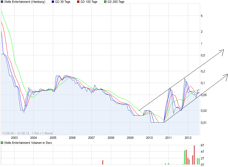Image resolution: width=228 pixels, height=167 pixels.
Task: Click the red GD 100 Tage legend marker
Action: [x=78, y=2]
